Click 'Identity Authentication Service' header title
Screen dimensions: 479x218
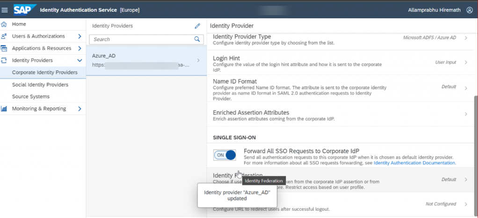point(79,10)
